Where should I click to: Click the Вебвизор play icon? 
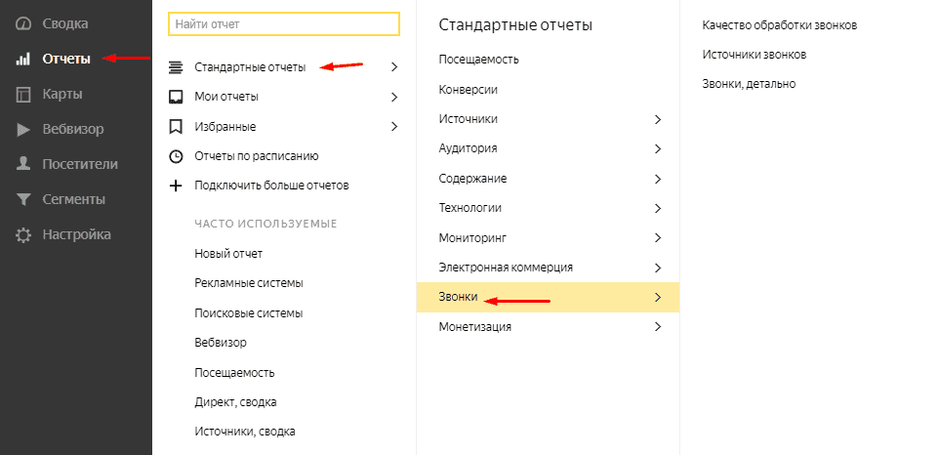point(23,129)
